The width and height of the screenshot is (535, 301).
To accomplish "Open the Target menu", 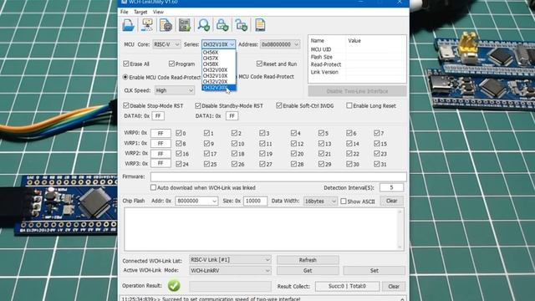I will pyautogui.click(x=140, y=12).
